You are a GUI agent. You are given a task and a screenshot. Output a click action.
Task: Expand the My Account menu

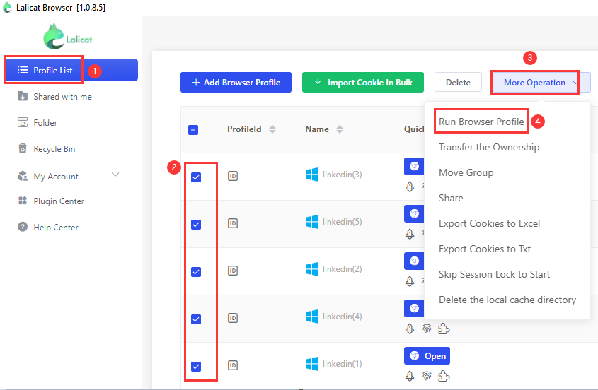(x=68, y=177)
